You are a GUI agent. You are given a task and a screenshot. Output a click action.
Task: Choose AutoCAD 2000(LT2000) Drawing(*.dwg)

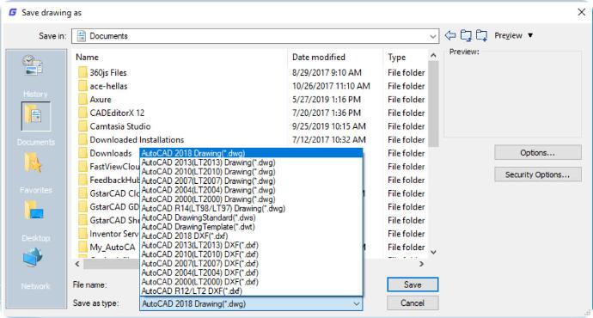251,199
